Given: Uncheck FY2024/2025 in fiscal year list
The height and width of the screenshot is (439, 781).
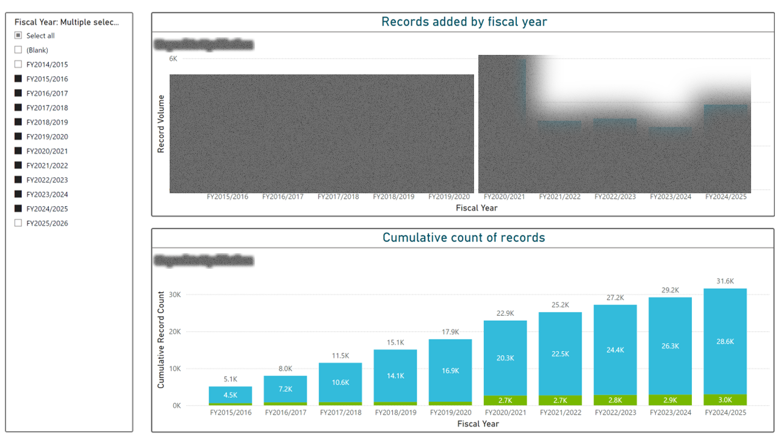Looking at the screenshot, I should pos(18,209).
